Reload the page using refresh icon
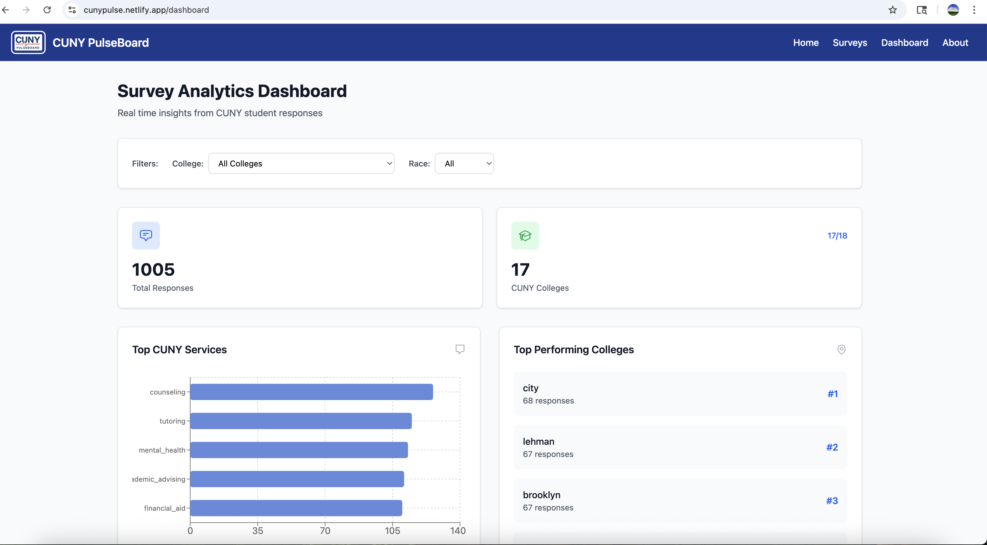The image size is (987, 545). click(47, 10)
